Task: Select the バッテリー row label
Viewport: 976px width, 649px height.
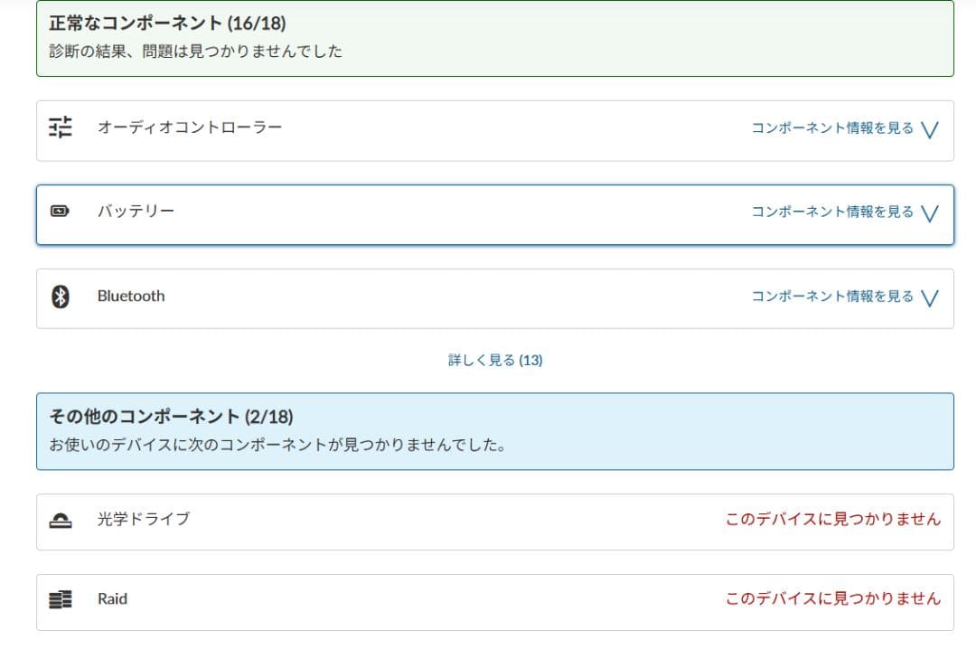Action: (136, 212)
